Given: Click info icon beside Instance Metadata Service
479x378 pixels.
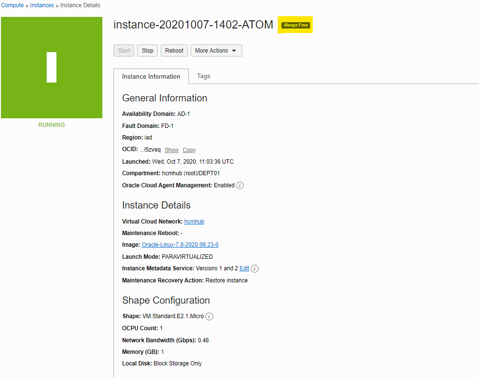Looking at the screenshot, I should coord(255,268).
